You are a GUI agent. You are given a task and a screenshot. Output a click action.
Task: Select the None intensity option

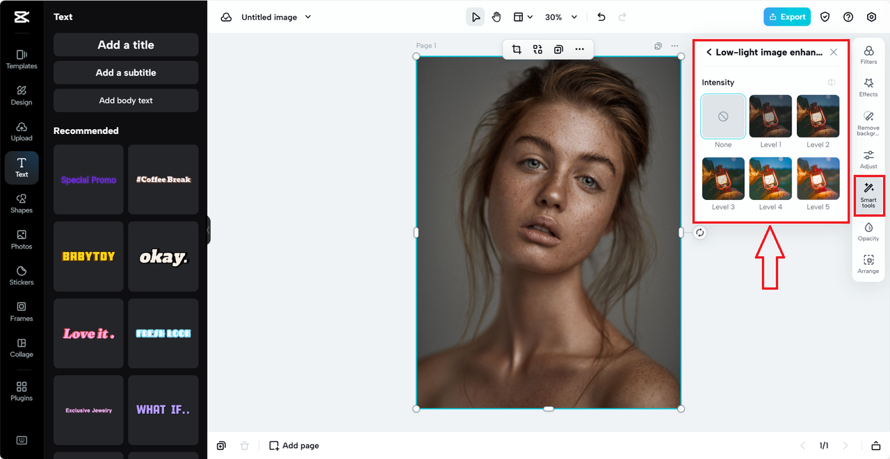tap(723, 117)
